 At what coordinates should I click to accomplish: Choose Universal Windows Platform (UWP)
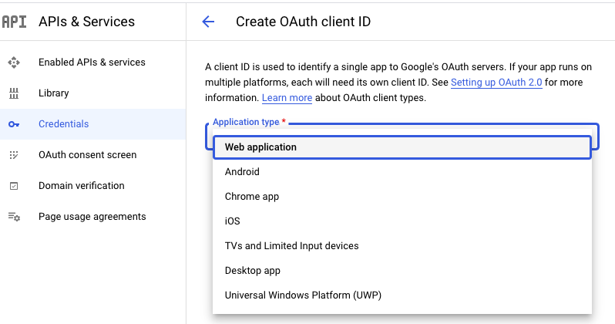coord(303,295)
